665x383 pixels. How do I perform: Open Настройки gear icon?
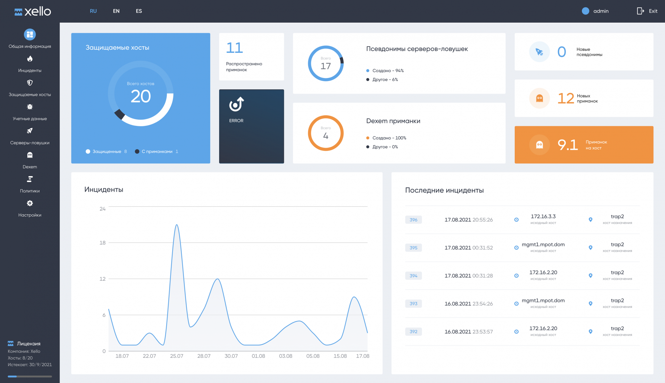click(30, 203)
